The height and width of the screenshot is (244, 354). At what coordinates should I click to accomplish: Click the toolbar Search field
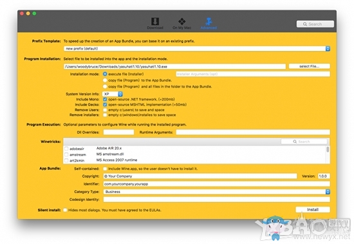[315, 24]
